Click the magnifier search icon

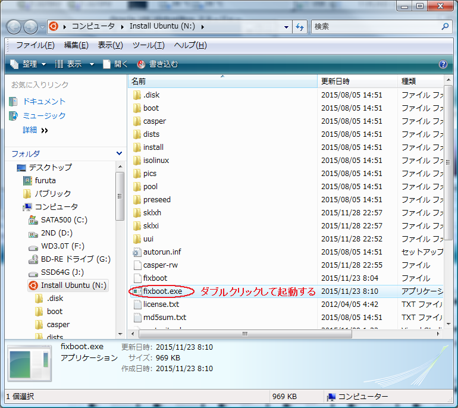point(445,27)
